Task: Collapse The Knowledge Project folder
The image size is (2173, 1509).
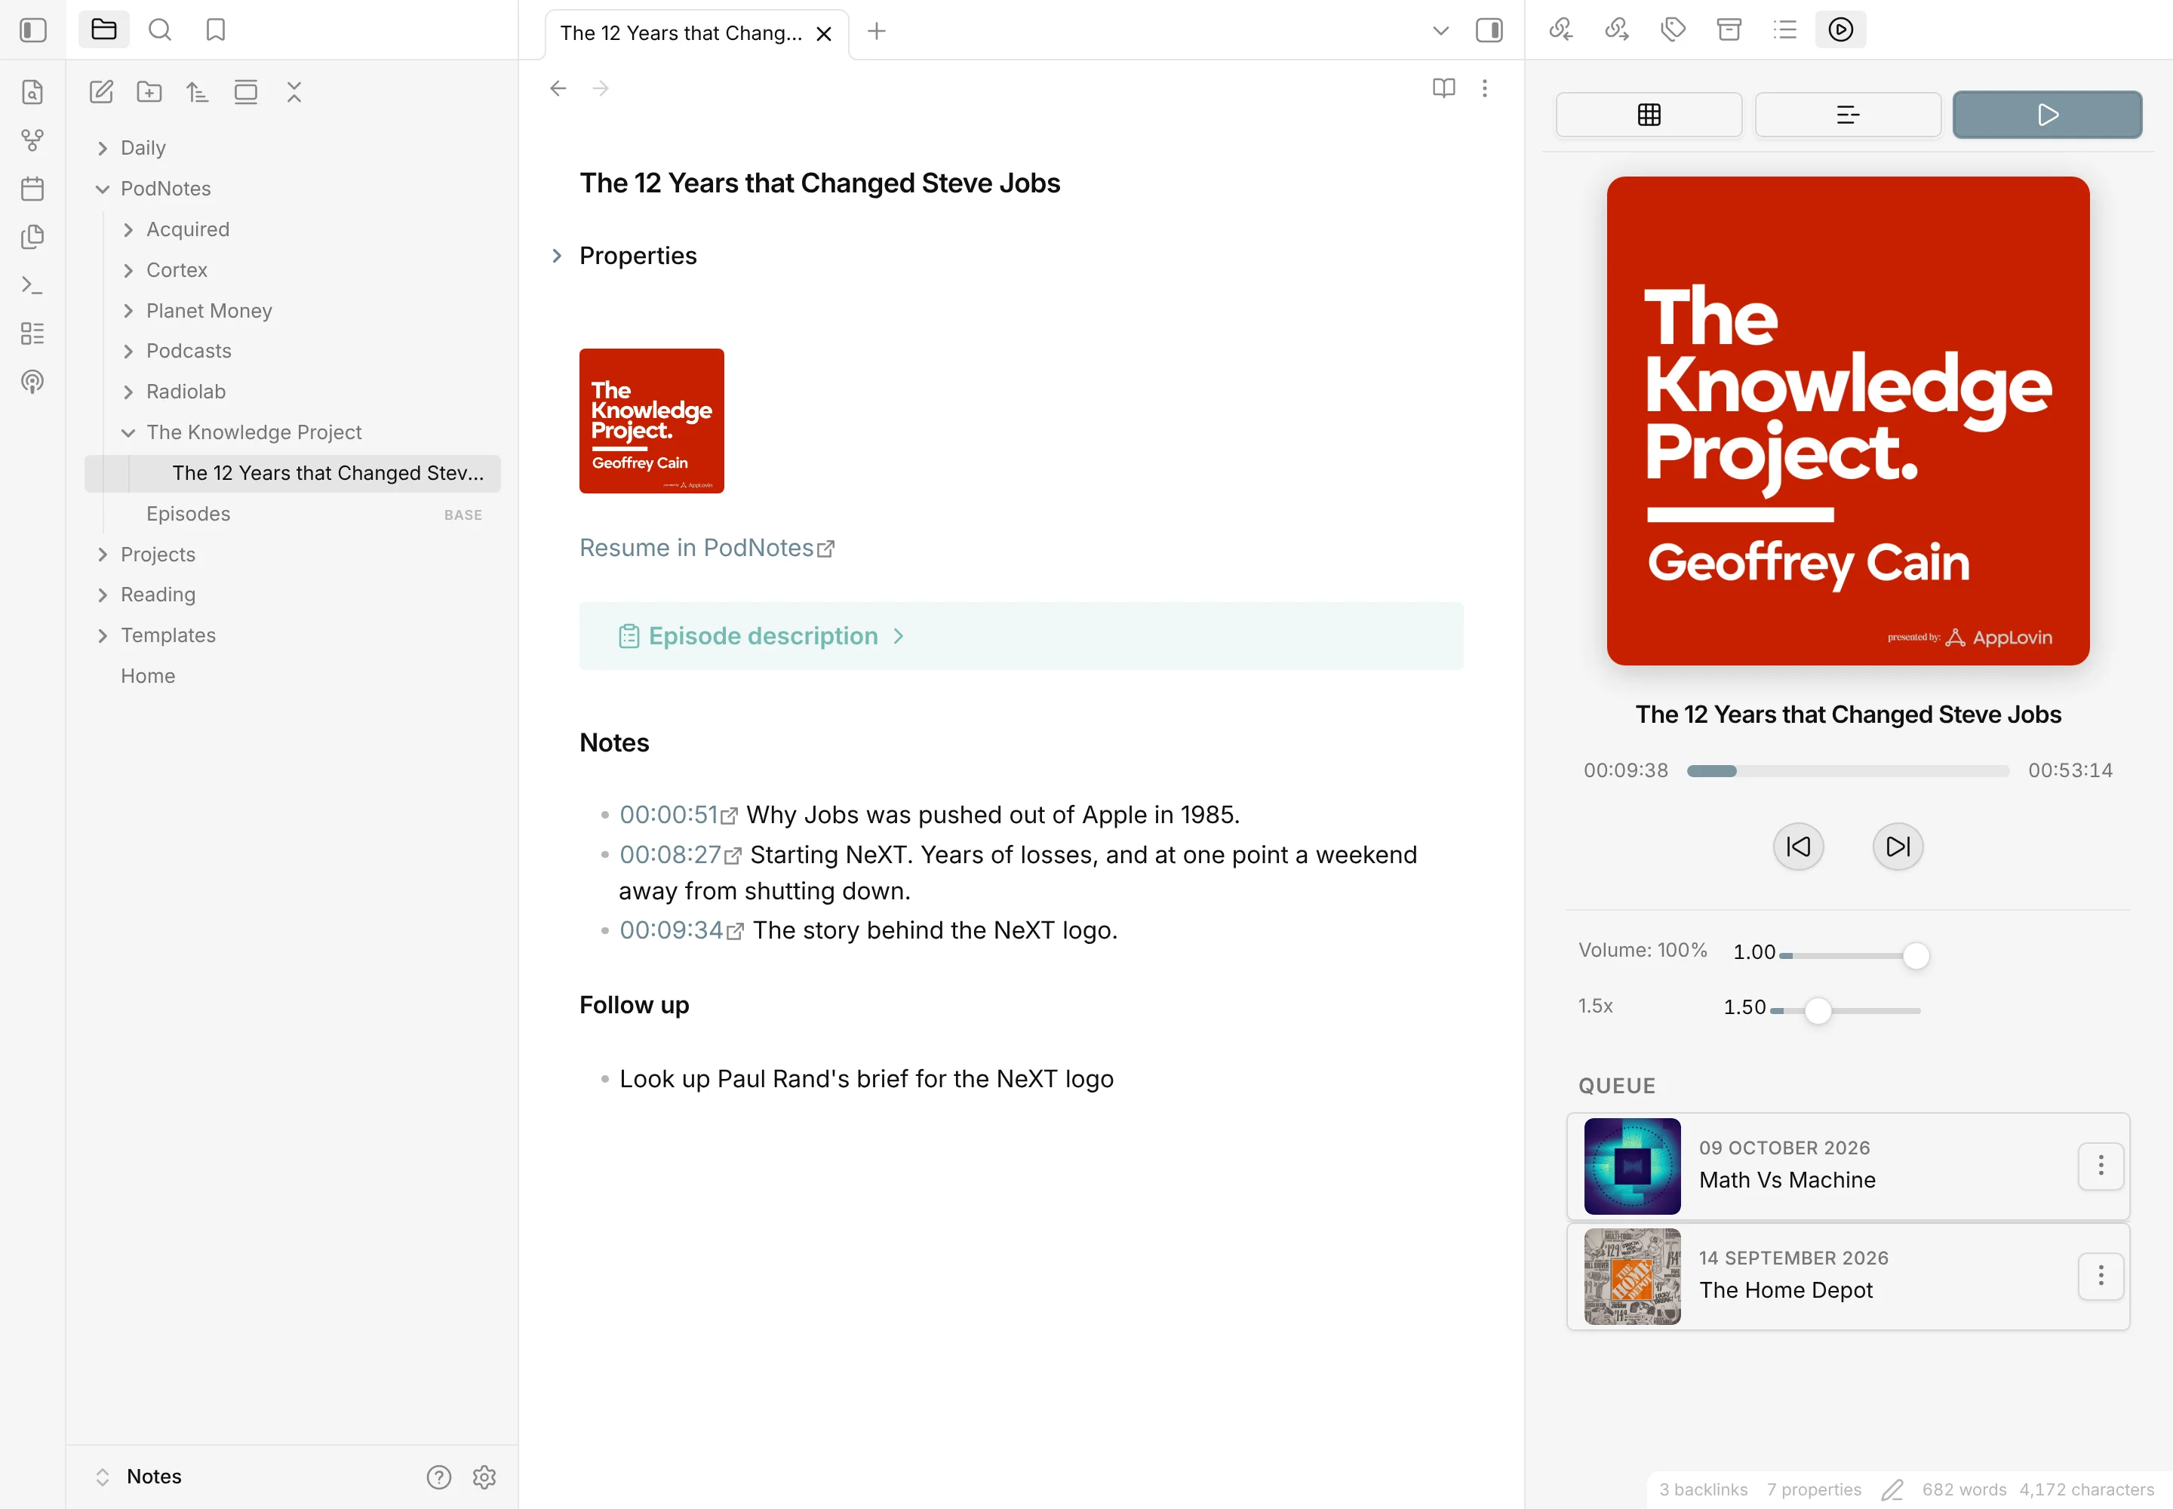Action: tap(128, 432)
